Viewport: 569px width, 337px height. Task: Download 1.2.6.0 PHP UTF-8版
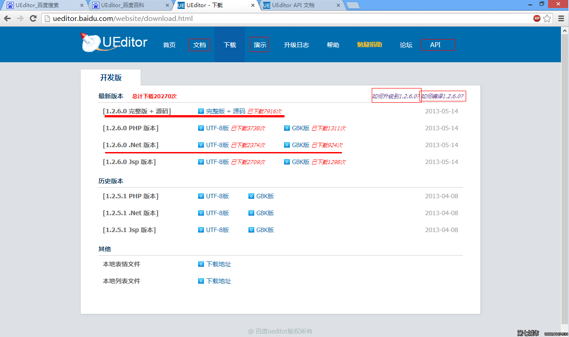(x=217, y=128)
